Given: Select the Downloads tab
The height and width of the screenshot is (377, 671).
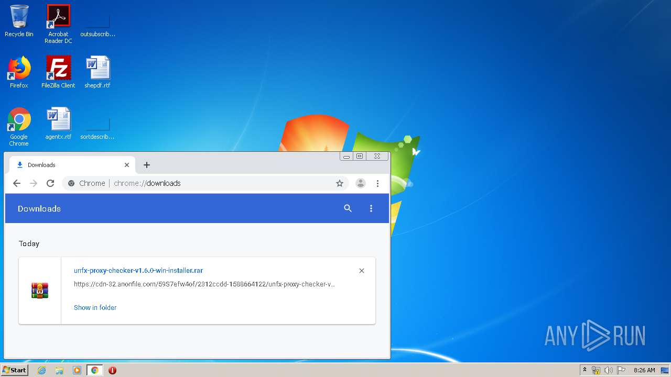Looking at the screenshot, I should 72,165.
